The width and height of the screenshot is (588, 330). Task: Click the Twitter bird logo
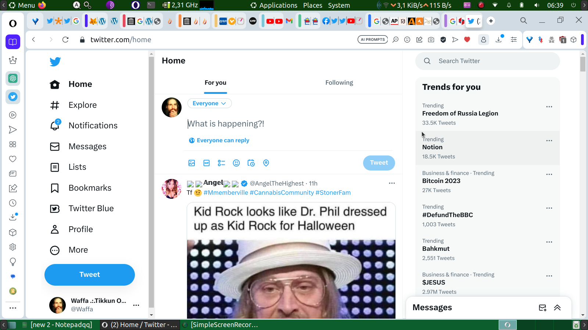[x=55, y=62]
